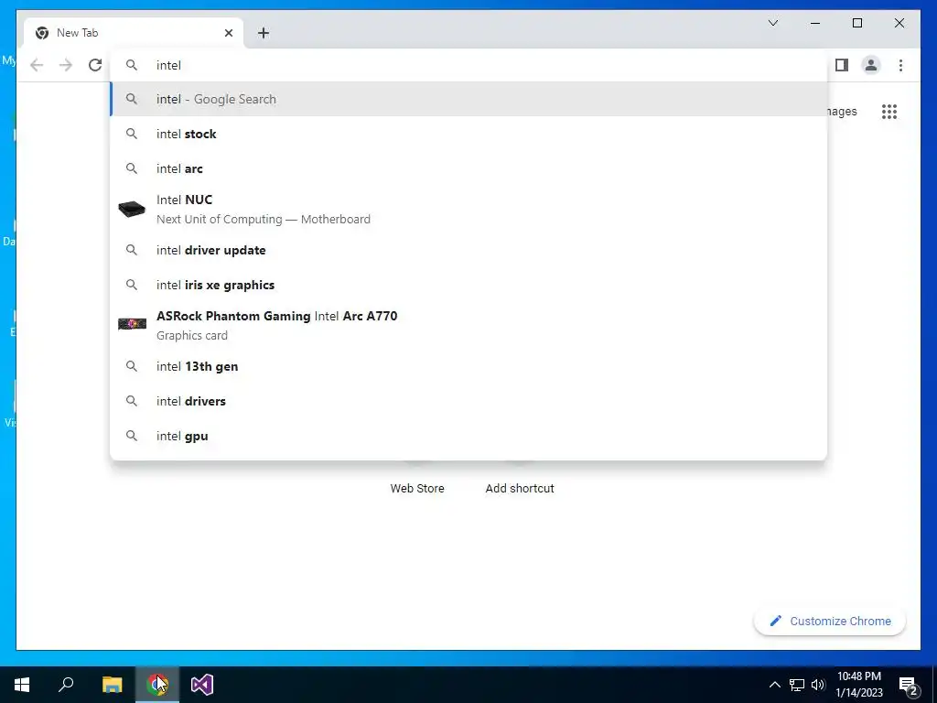The height and width of the screenshot is (703, 937).
Task: Click the Customize Chrome button
Action: (x=830, y=622)
